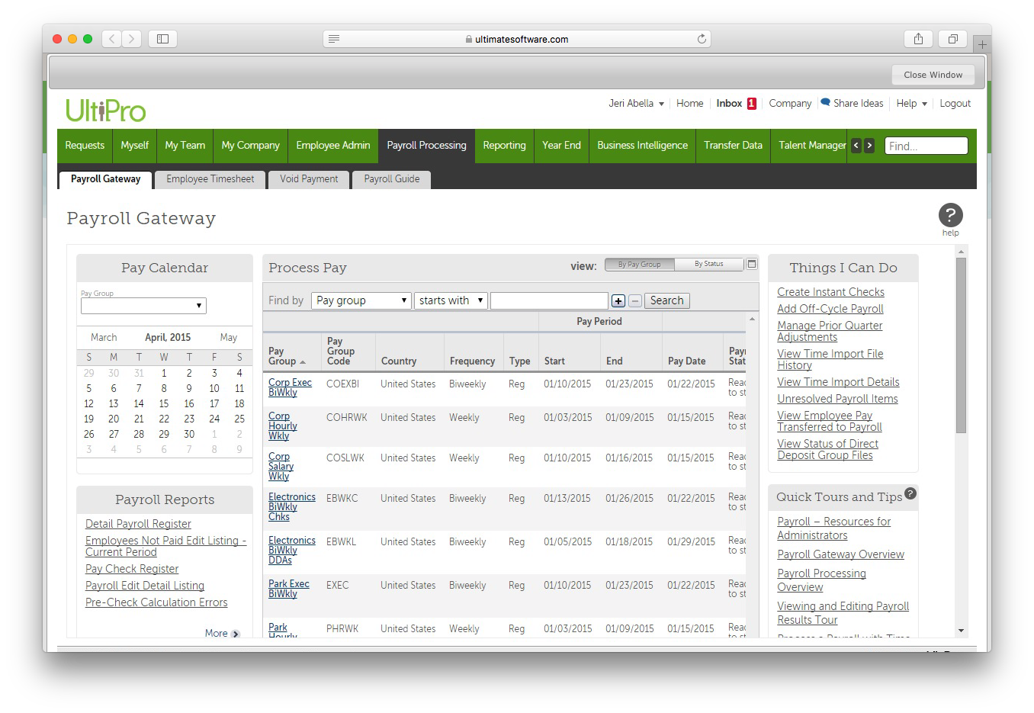Open the Add Off-Cycle Payroll link

point(830,309)
